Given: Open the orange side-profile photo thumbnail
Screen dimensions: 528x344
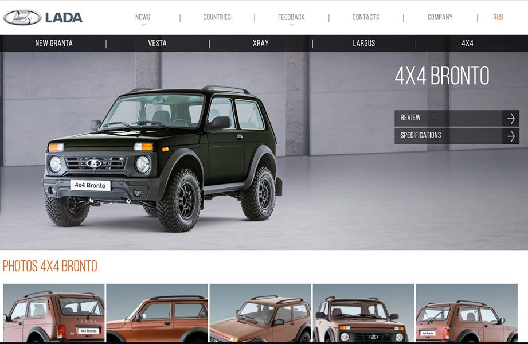Looking at the screenshot, I should tap(157, 313).
